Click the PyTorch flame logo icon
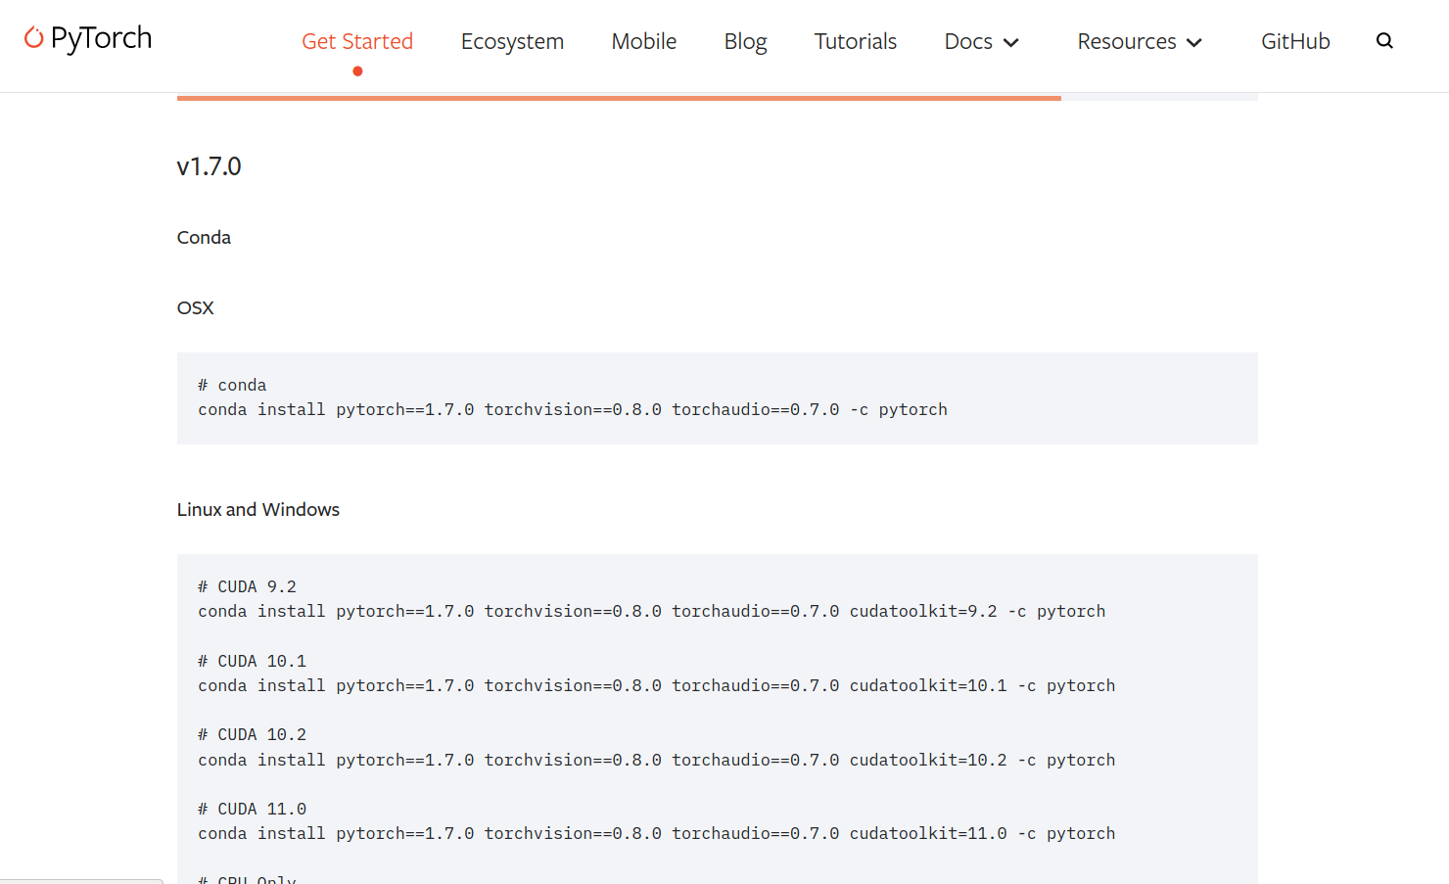The image size is (1449, 884). click(34, 37)
